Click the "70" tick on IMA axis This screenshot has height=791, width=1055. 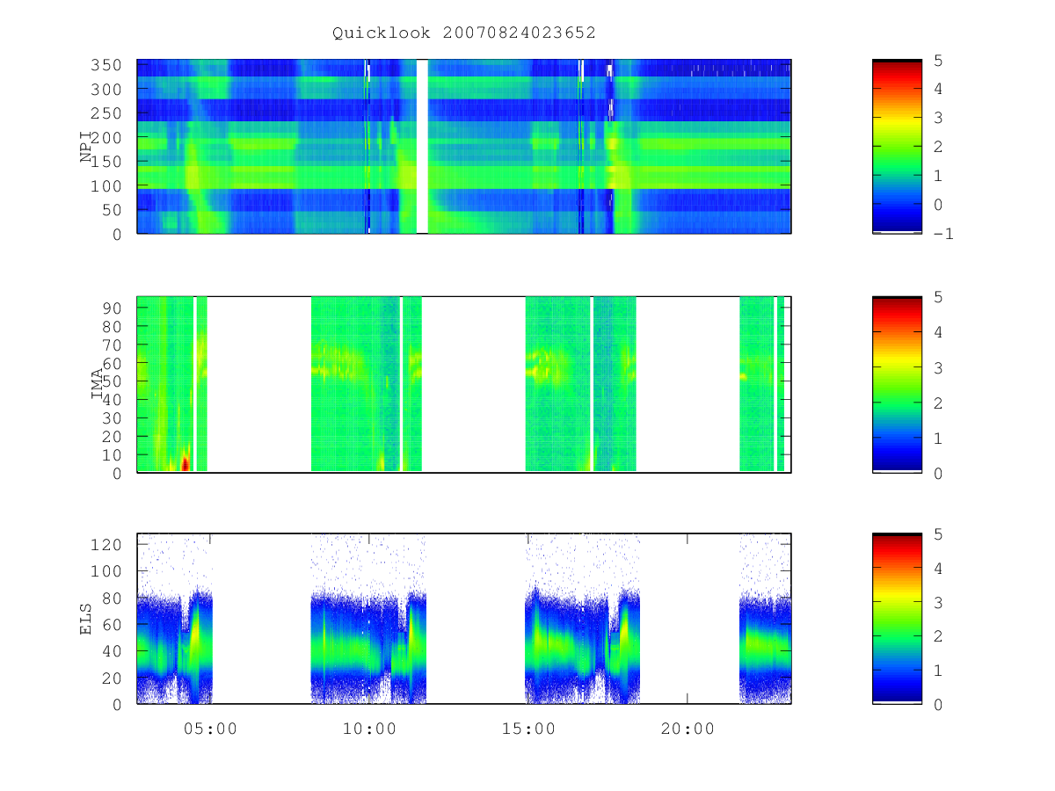(x=113, y=345)
